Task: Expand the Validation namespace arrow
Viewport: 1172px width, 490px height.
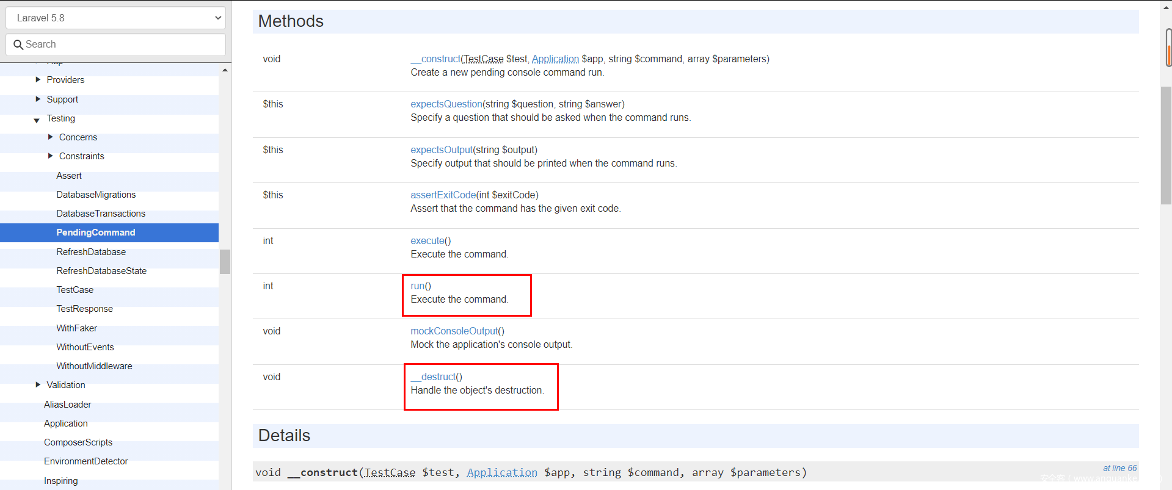Action: [38, 385]
